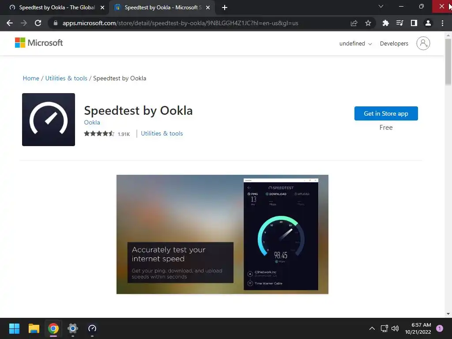
Task: Open the media control icon in toolbar
Action: point(399,23)
